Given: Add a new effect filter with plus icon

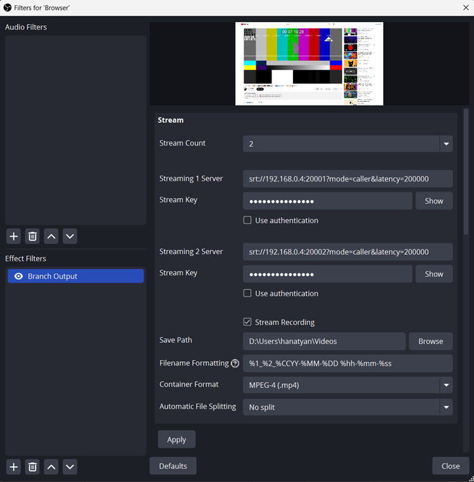Looking at the screenshot, I should coord(13,467).
